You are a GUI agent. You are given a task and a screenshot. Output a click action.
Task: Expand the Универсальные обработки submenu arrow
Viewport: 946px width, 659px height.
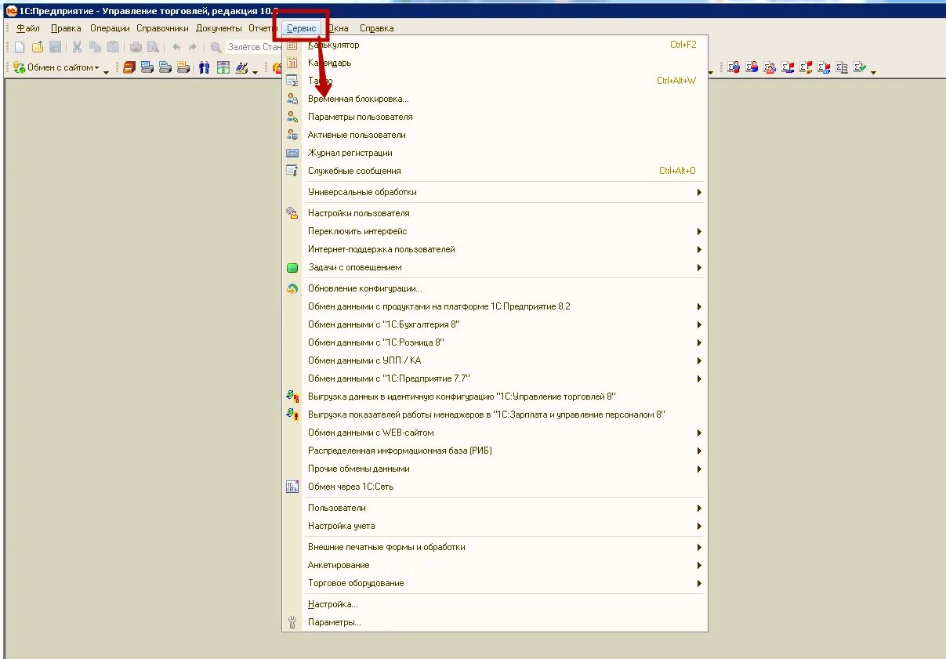click(x=698, y=192)
